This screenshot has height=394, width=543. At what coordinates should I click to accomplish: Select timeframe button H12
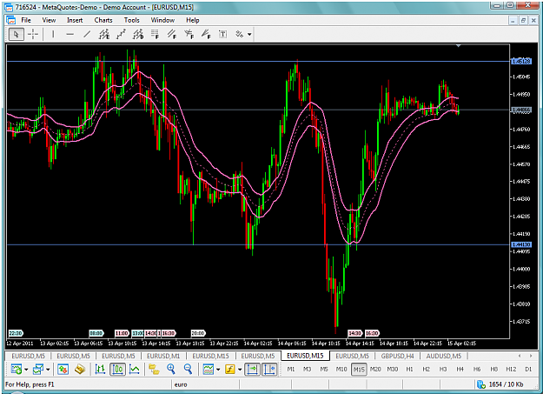pos(511,369)
